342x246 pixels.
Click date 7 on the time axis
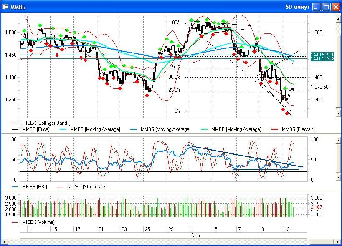(239, 229)
